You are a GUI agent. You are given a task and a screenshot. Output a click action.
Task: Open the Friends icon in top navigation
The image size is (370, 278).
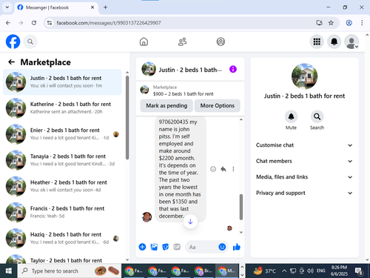[182, 42]
